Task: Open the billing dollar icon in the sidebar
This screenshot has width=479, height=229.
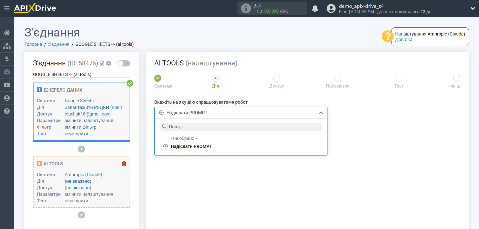Action: pos(7,59)
